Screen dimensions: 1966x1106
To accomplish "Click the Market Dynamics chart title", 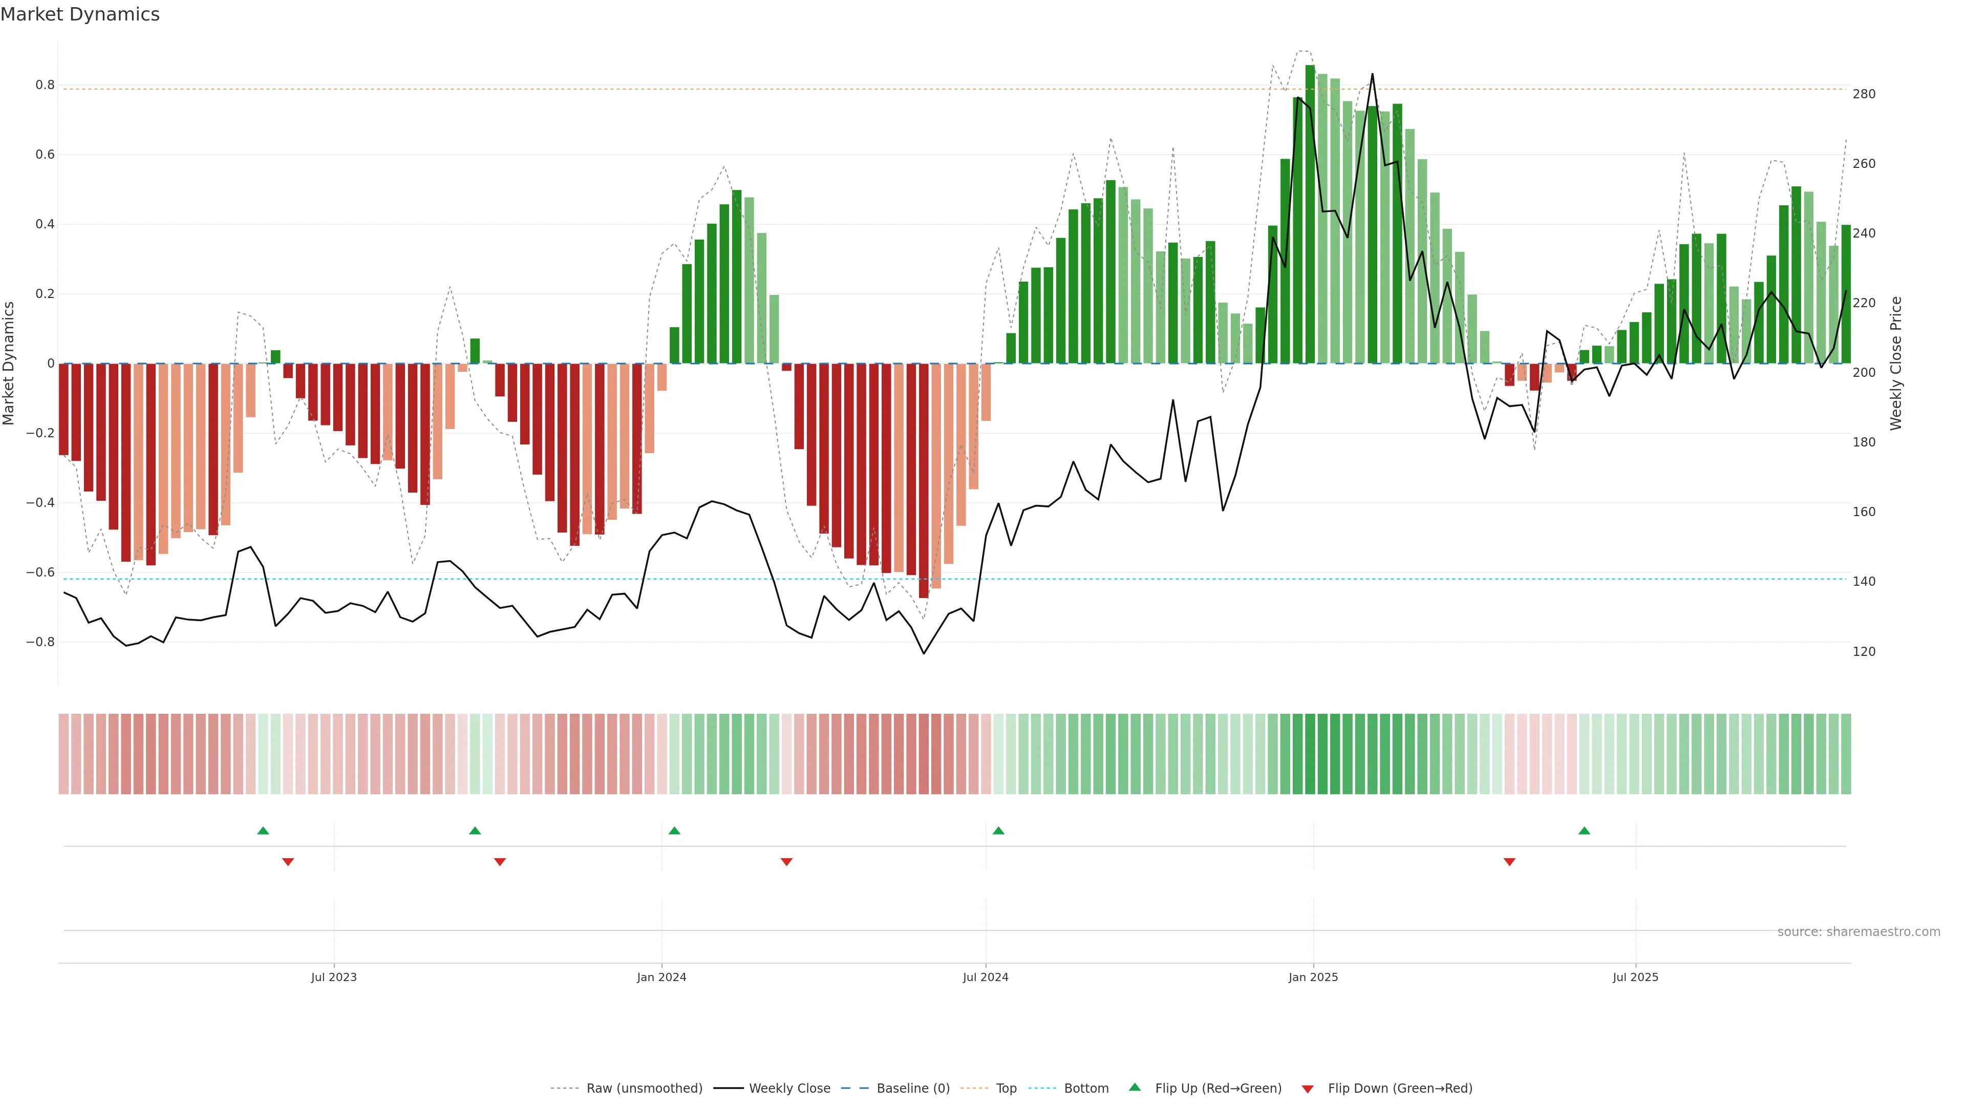I will click(x=80, y=14).
